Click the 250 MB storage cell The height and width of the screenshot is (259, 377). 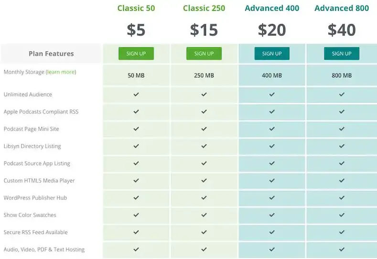(204, 76)
